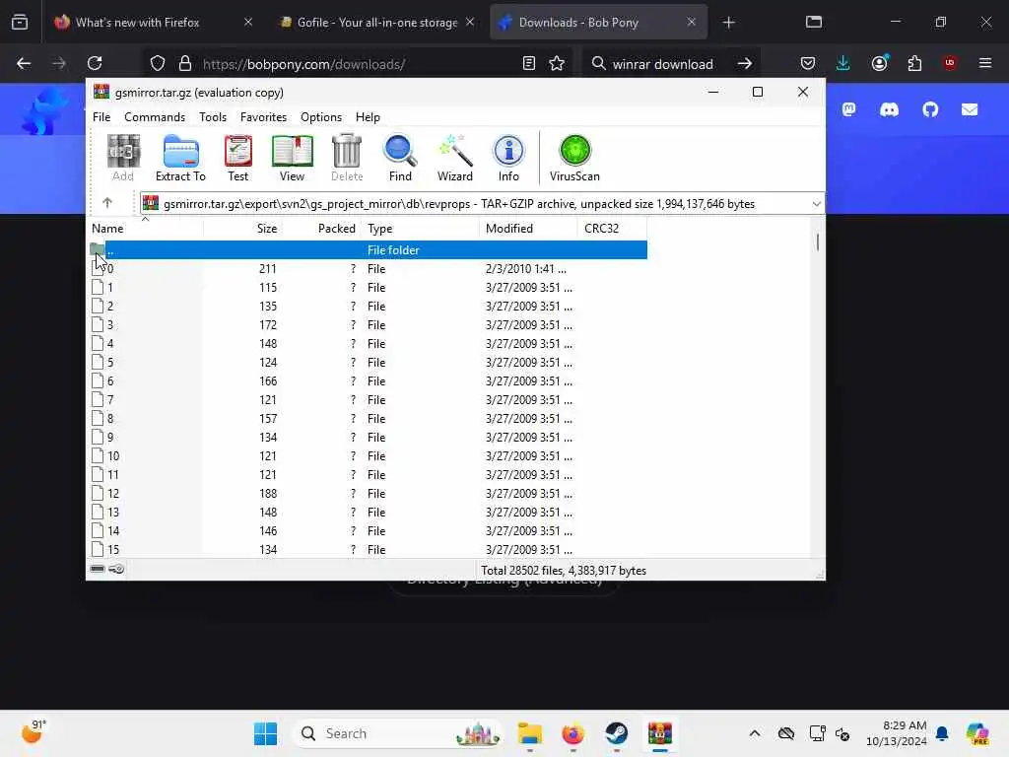The width and height of the screenshot is (1009, 757).
Task: Open Firefox account icon
Action: tap(880, 63)
